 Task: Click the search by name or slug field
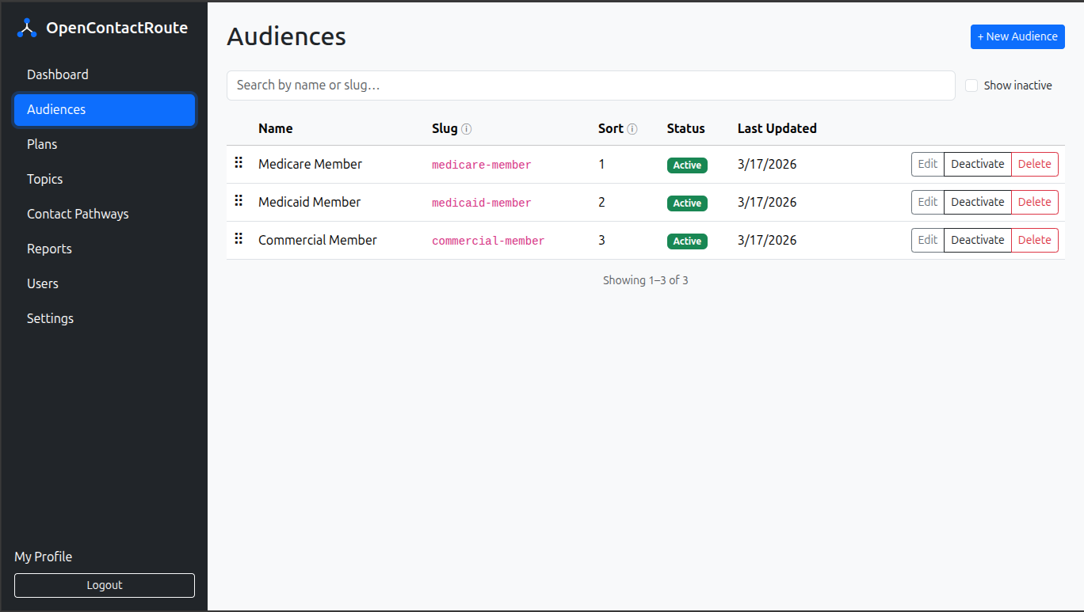click(x=590, y=85)
